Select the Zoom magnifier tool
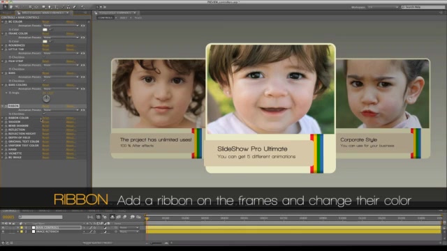Viewport: 447px width, 251px height. [17, 6]
